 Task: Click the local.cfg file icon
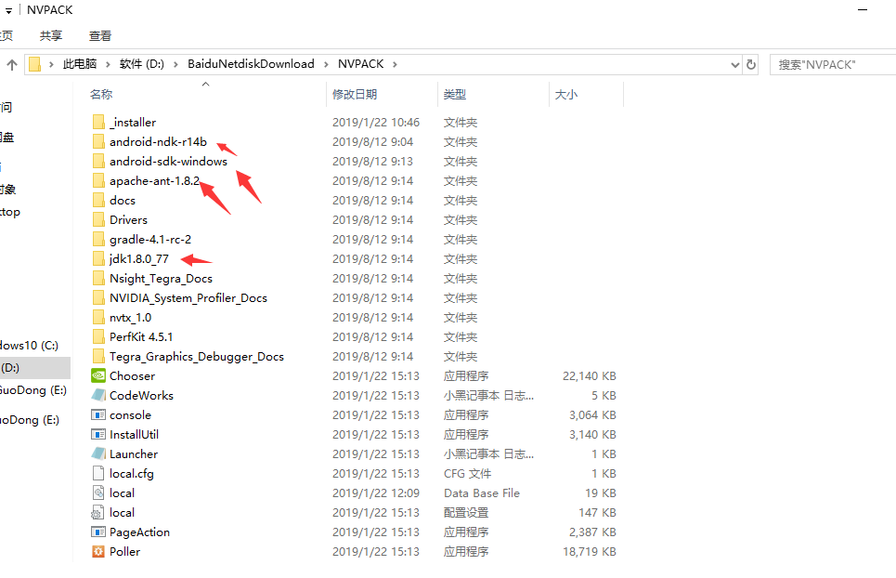click(x=98, y=473)
